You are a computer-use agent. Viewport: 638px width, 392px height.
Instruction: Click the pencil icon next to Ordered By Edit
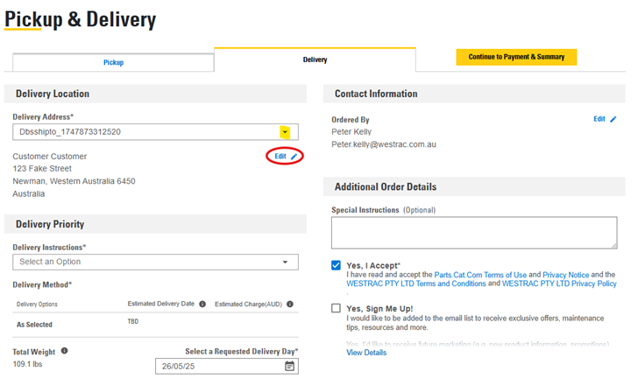(613, 119)
